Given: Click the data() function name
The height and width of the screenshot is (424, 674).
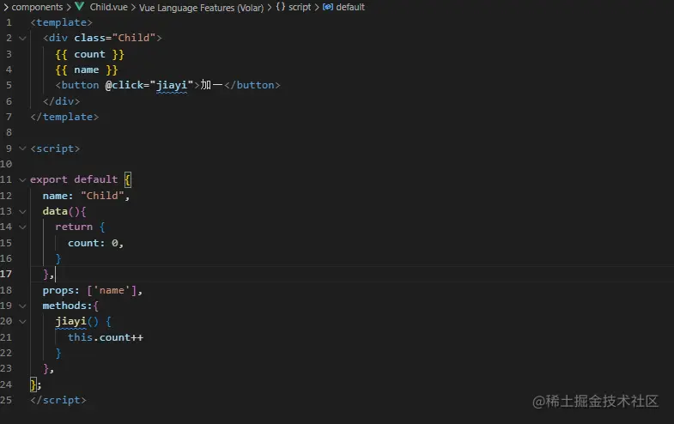Looking at the screenshot, I should (x=55, y=211).
